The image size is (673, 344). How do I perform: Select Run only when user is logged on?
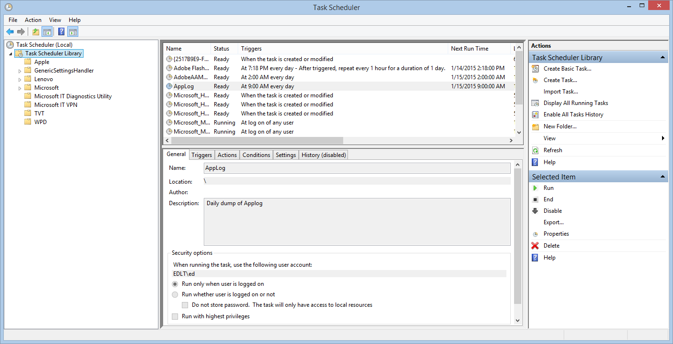[x=175, y=284]
